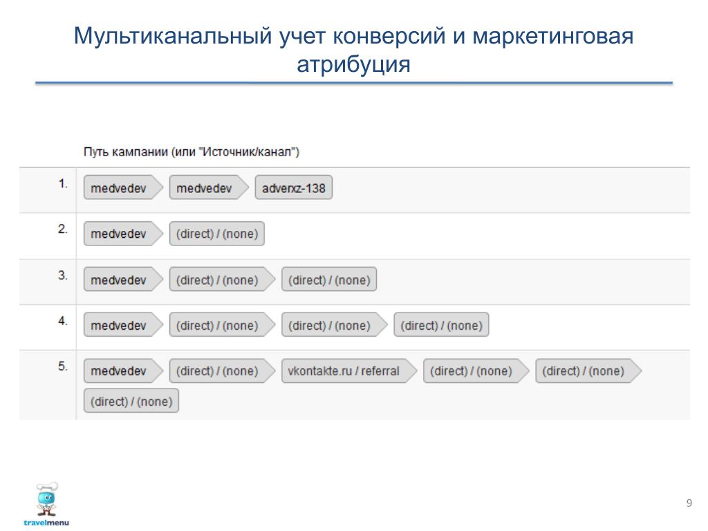Click the adverxz-138 chip in row 1

293,188
